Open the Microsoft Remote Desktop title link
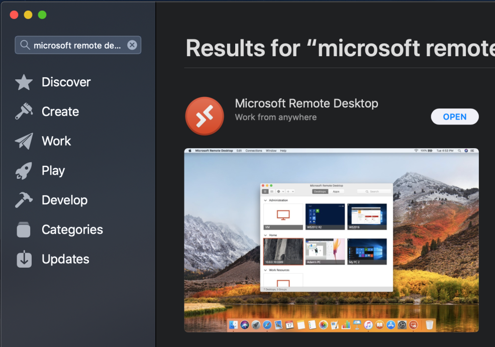Screen dimensions: 495x347 click(307, 103)
